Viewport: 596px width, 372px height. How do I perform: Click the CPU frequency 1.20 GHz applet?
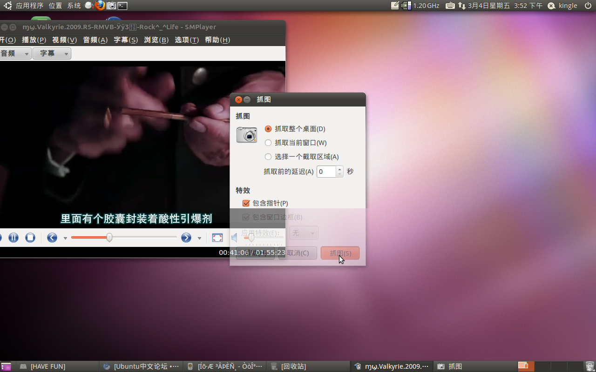coord(421,6)
